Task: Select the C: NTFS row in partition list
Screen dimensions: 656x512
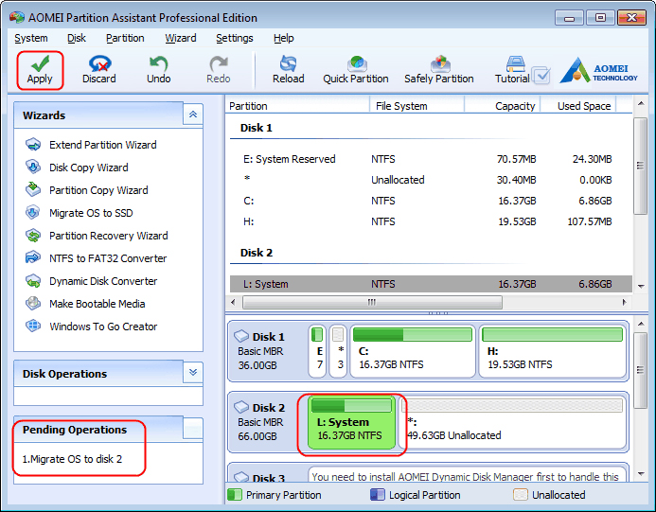Action: [x=431, y=201]
